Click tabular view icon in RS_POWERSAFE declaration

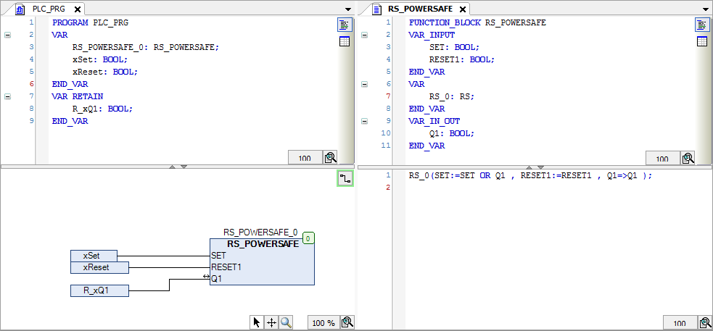coord(701,41)
